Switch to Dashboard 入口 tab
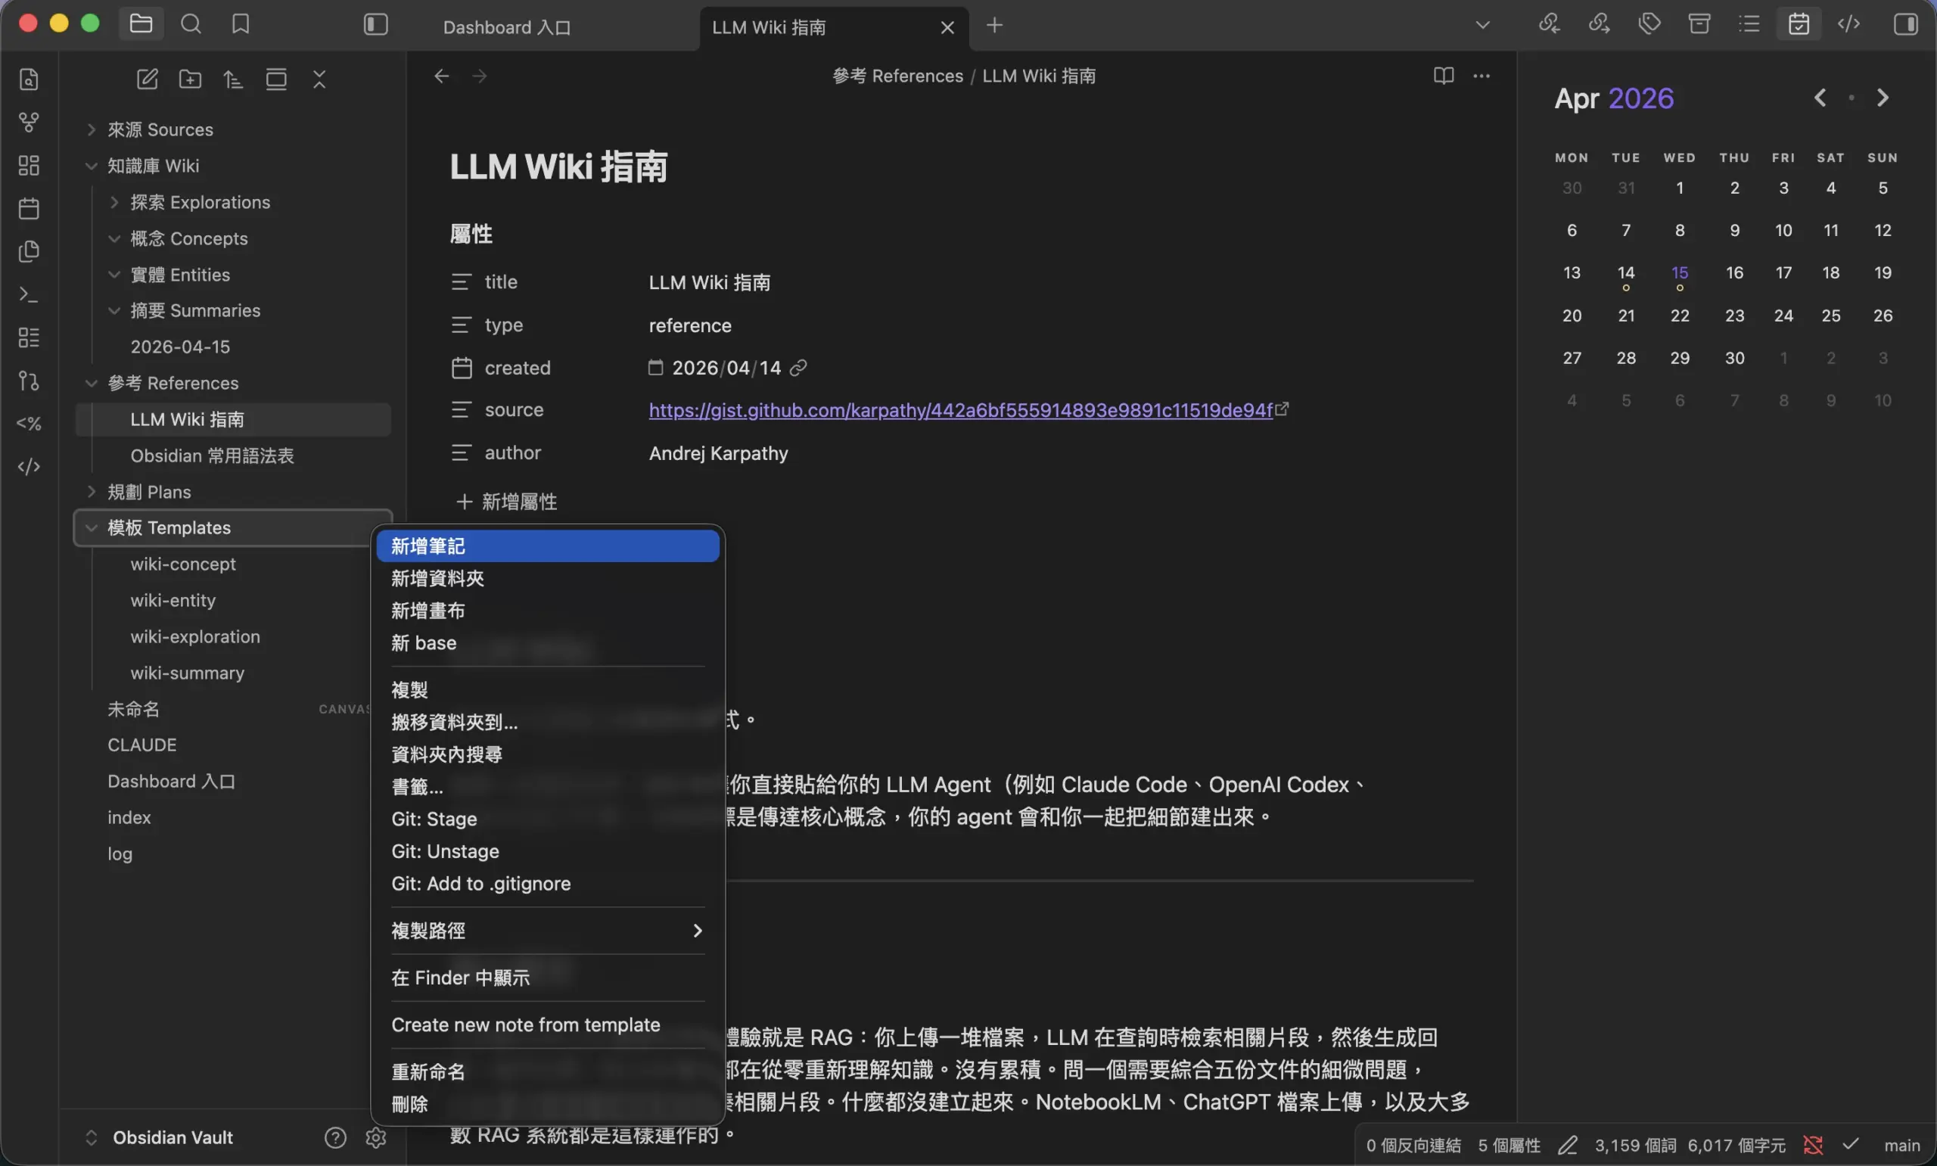 [507, 27]
